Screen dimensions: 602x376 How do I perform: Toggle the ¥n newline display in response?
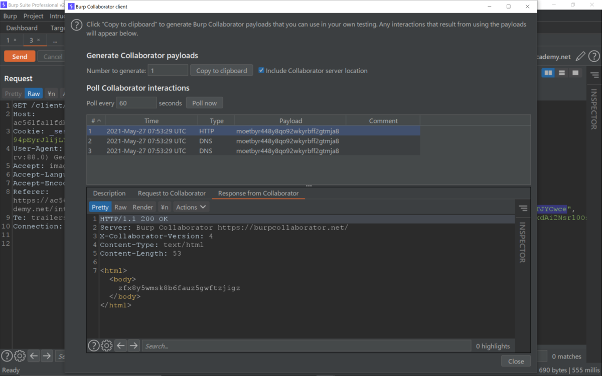pos(165,207)
